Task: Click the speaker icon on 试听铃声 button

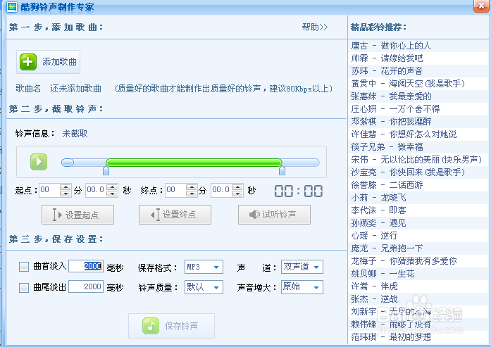Action: click(254, 215)
